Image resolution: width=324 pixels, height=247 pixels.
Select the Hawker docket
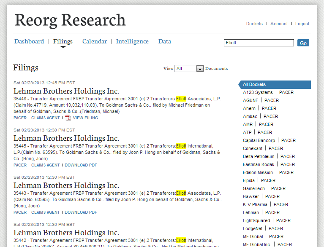click(x=251, y=197)
